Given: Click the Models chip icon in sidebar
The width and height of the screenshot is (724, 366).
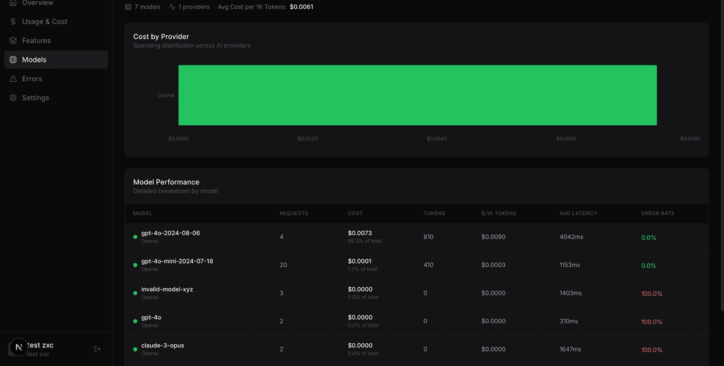Looking at the screenshot, I should [13, 60].
